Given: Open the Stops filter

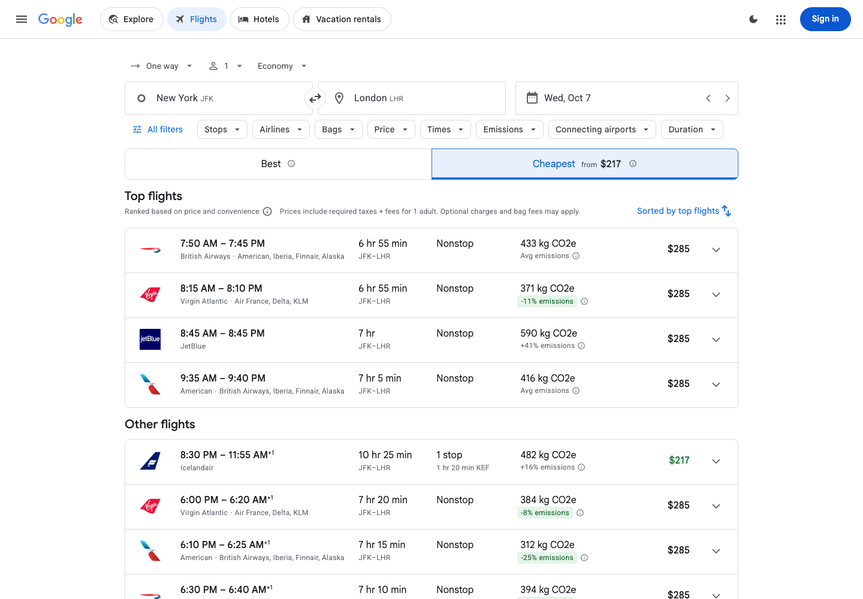Looking at the screenshot, I should coord(222,129).
